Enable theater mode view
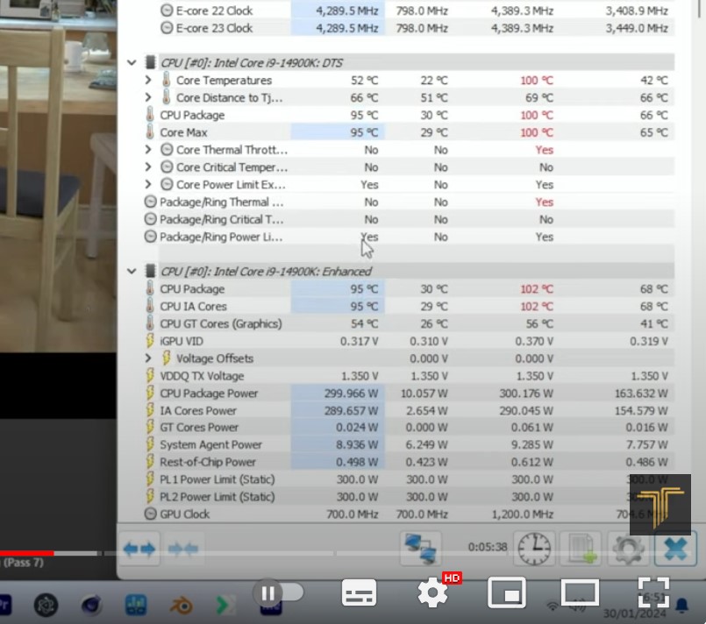The width and height of the screenshot is (706, 624). (580, 593)
